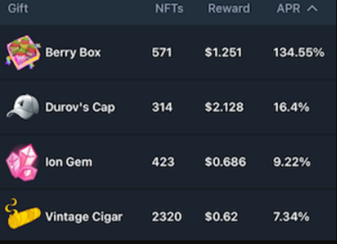This screenshot has width=337, height=244.
Task: Open the Vintage Cigar row label
Action: click(84, 217)
